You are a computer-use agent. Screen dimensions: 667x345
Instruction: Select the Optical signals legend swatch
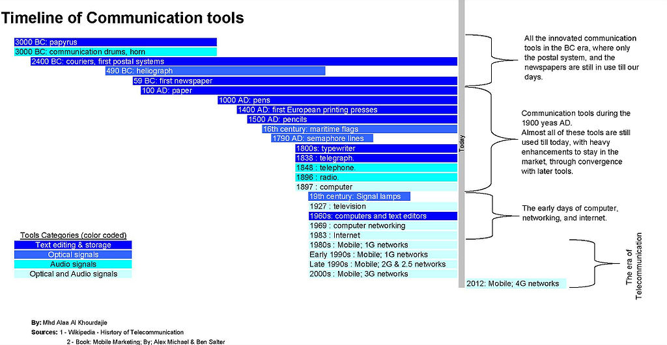tap(73, 255)
